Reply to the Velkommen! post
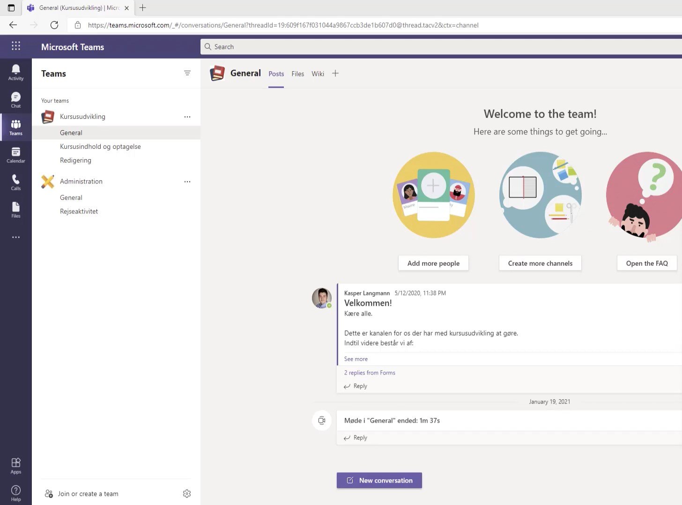The image size is (682, 505). tap(356, 386)
